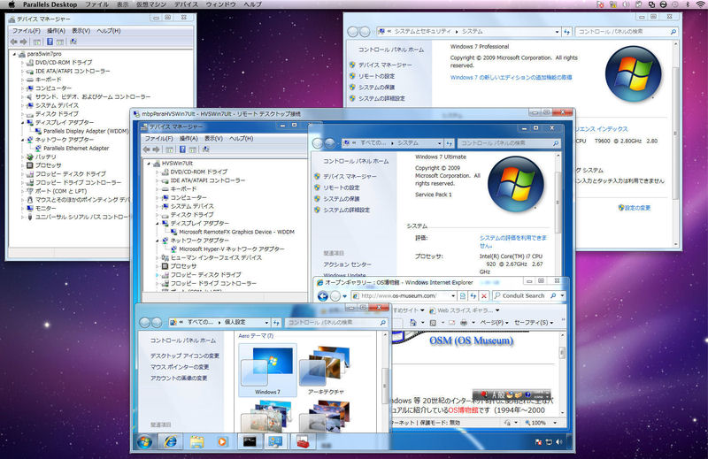Select Microsoft Hyper-V ネットワーク アダプター device
708x459 pixels.
(232, 249)
